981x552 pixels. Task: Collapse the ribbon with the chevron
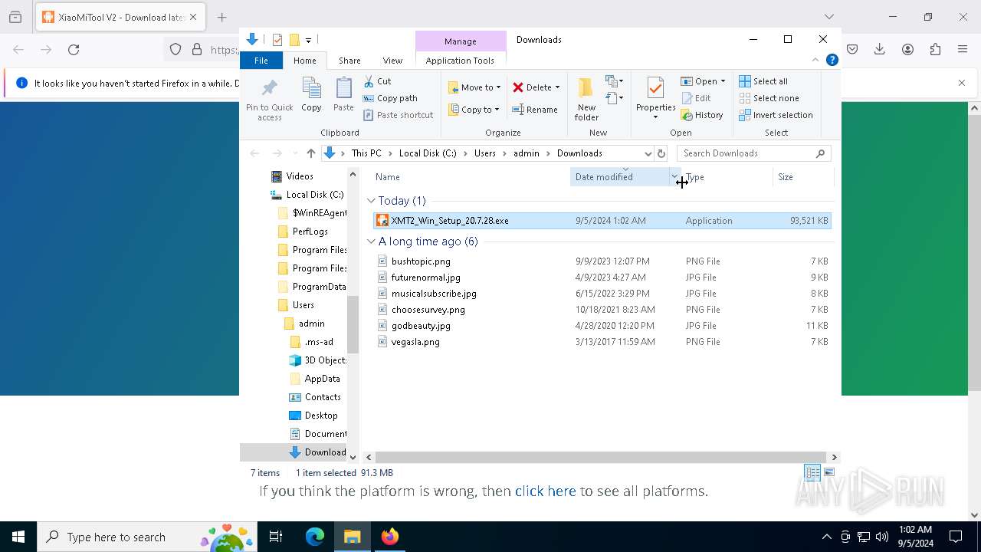(x=815, y=60)
